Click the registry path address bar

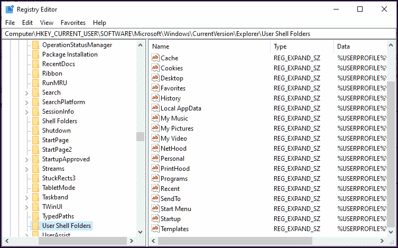pyautogui.click(x=199, y=34)
